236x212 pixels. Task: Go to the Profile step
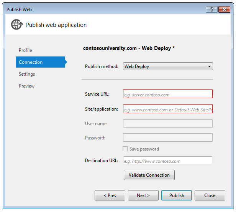tap(25, 50)
